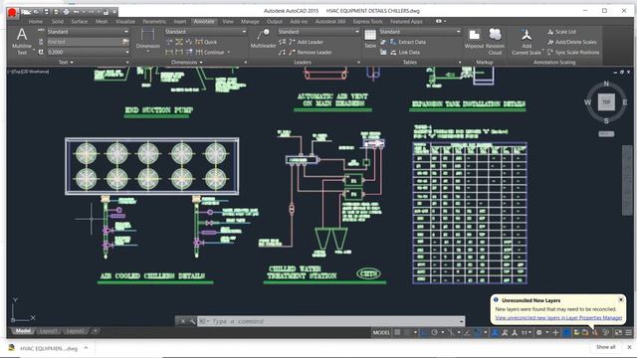Close the downloads bar
Image resolution: width=637 pixels, height=358 pixels.
click(629, 347)
